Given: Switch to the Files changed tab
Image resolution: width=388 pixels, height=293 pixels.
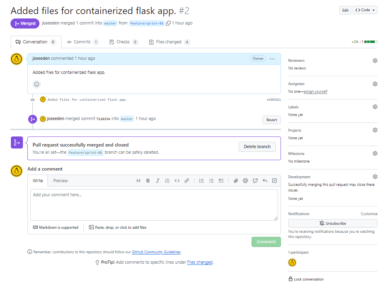Looking at the screenshot, I should tap(169, 42).
